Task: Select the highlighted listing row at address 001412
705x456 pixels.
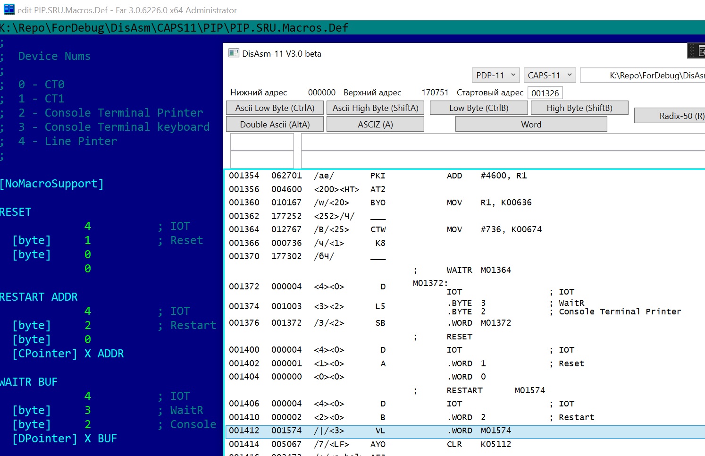Action: [x=464, y=431]
